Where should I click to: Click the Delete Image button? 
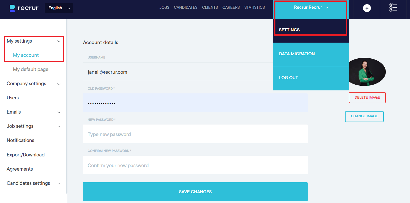pyautogui.click(x=367, y=98)
